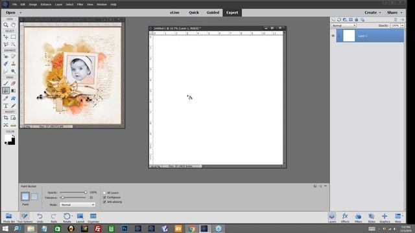The image size is (415, 233).
Task: Choose the Pattern fill option
Action: coord(34,196)
